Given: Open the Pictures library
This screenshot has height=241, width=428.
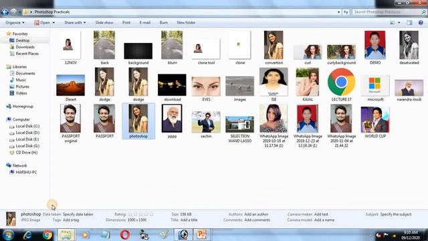Looking at the screenshot, I should (x=22, y=86).
